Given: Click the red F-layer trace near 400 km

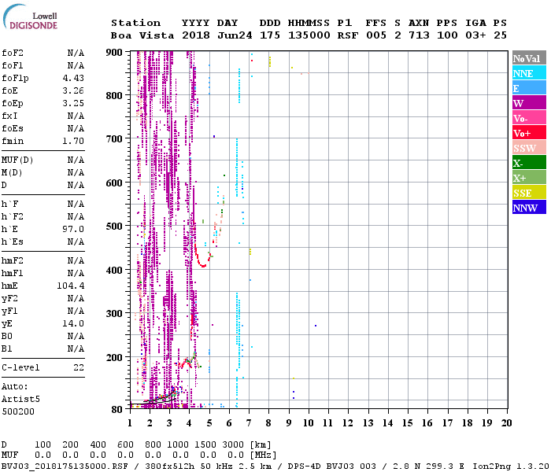Looking at the screenshot, I should point(202,257).
